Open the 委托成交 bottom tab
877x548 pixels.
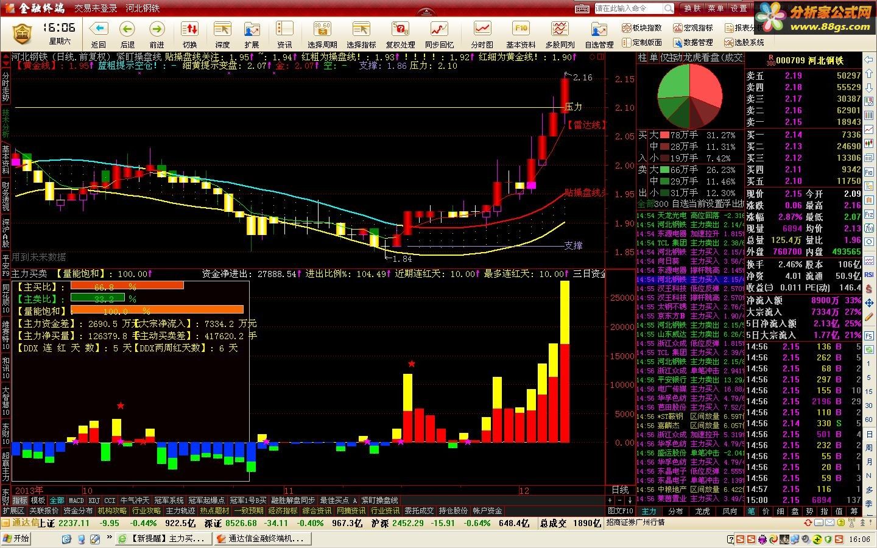tap(420, 511)
